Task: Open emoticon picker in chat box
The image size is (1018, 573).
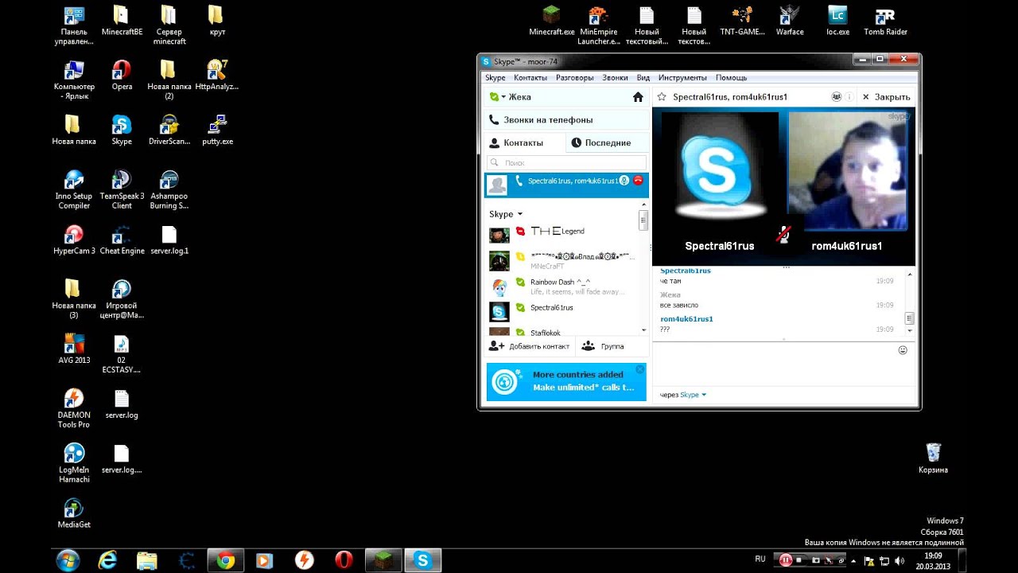Action: pos(903,350)
